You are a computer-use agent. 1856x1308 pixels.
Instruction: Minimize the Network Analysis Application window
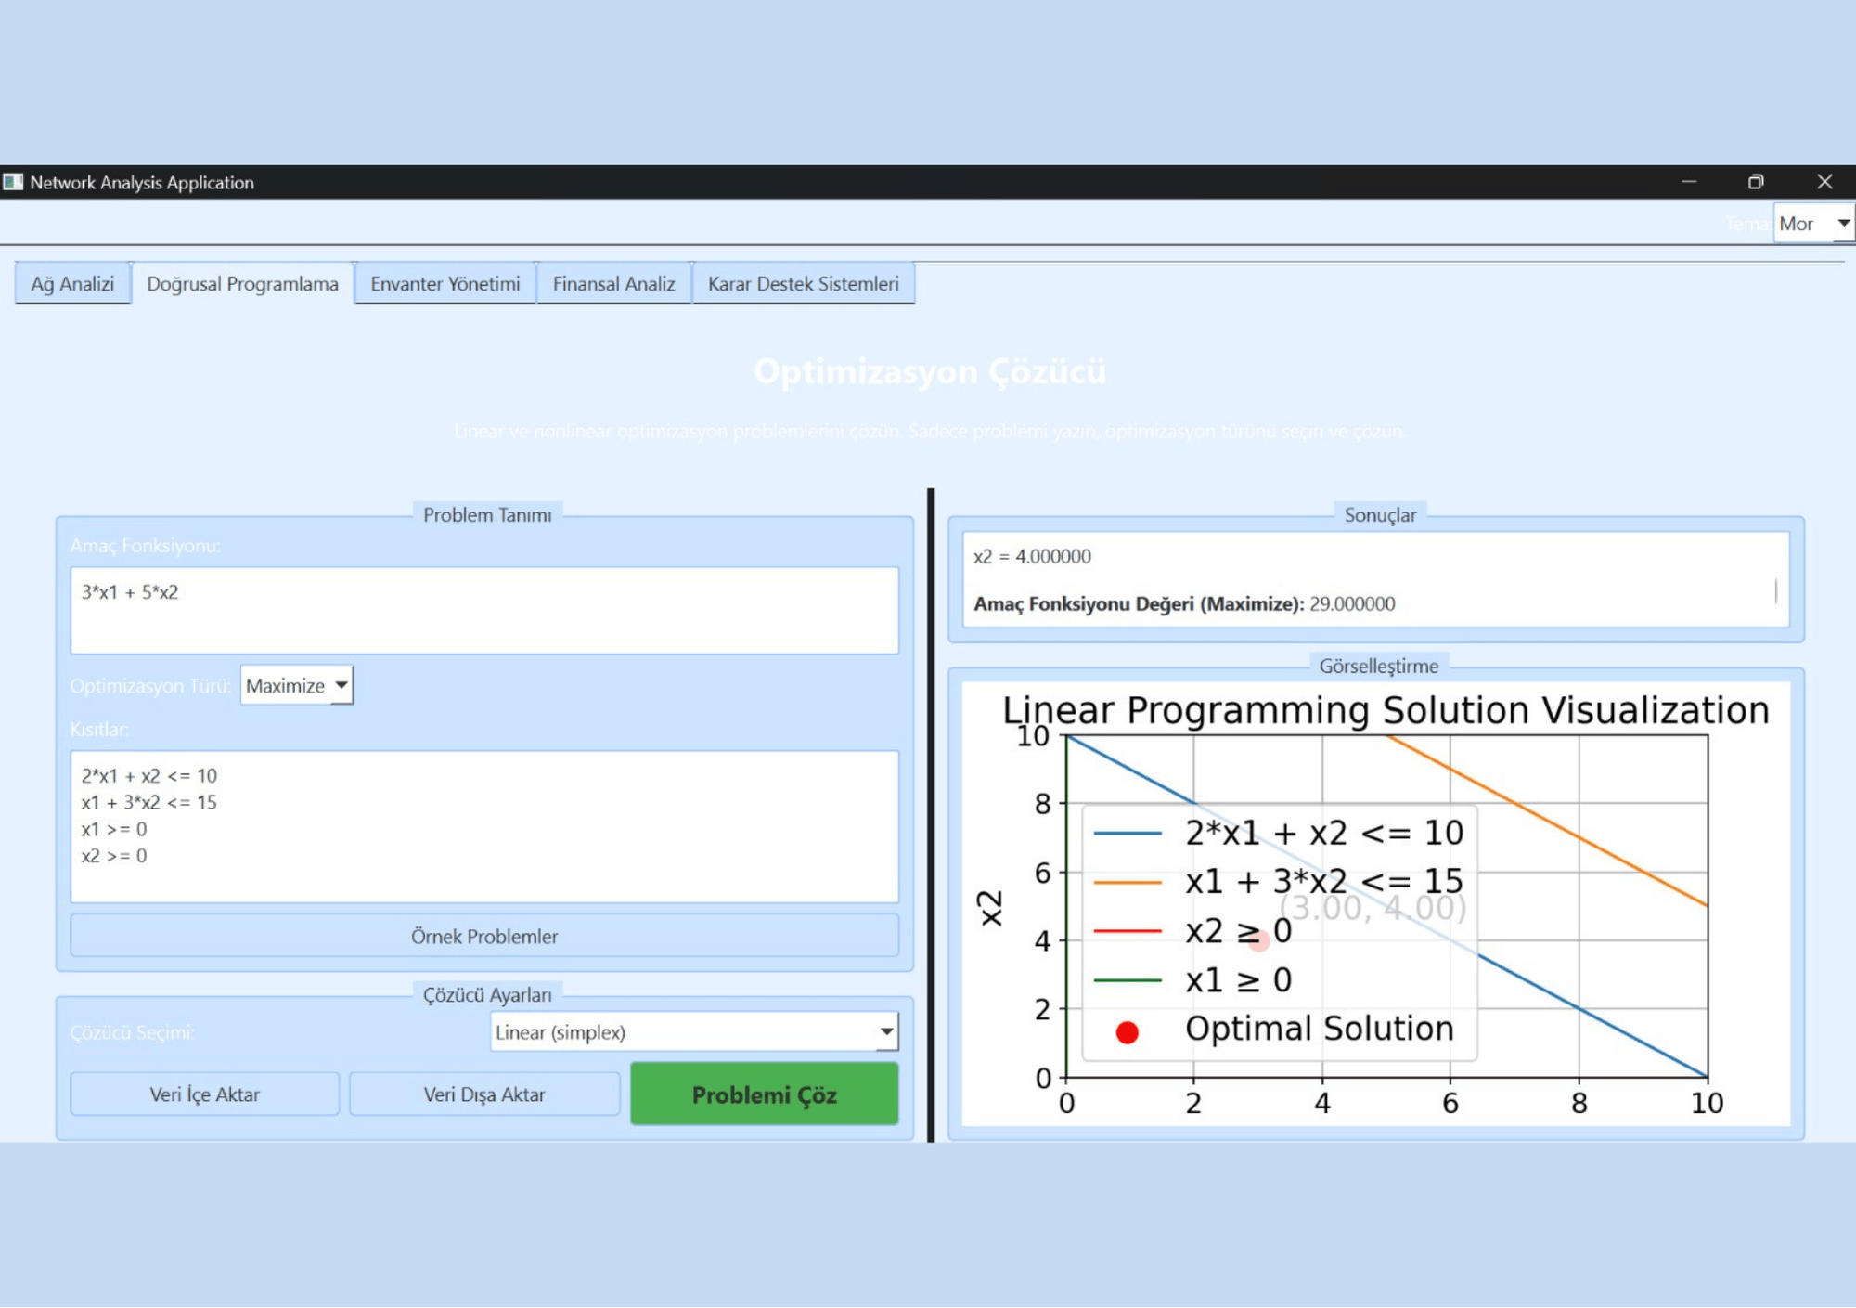(1689, 182)
